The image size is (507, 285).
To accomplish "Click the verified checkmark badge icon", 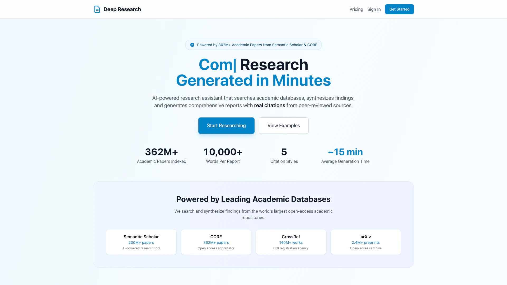I will click(192, 45).
